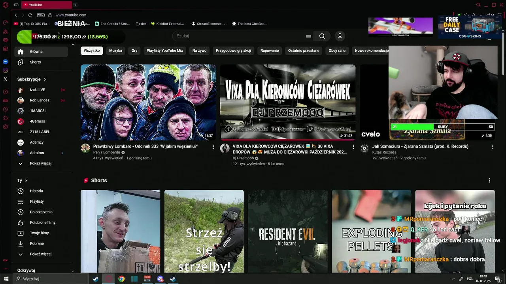Open on-screen keyboard in search box
Viewport: 506px width, 284px height.
[x=308, y=36]
